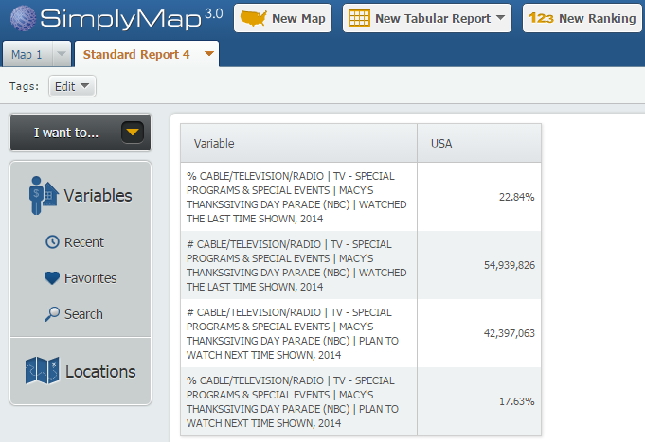Click the SimplyMap 3.0 title text
Viewport: 645px width, 442px height.
click(x=132, y=19)
